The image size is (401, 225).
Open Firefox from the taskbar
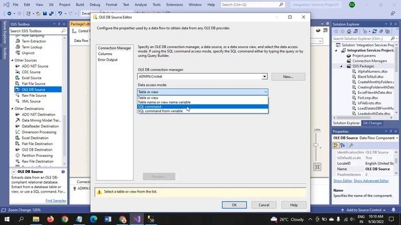point(50,219)
